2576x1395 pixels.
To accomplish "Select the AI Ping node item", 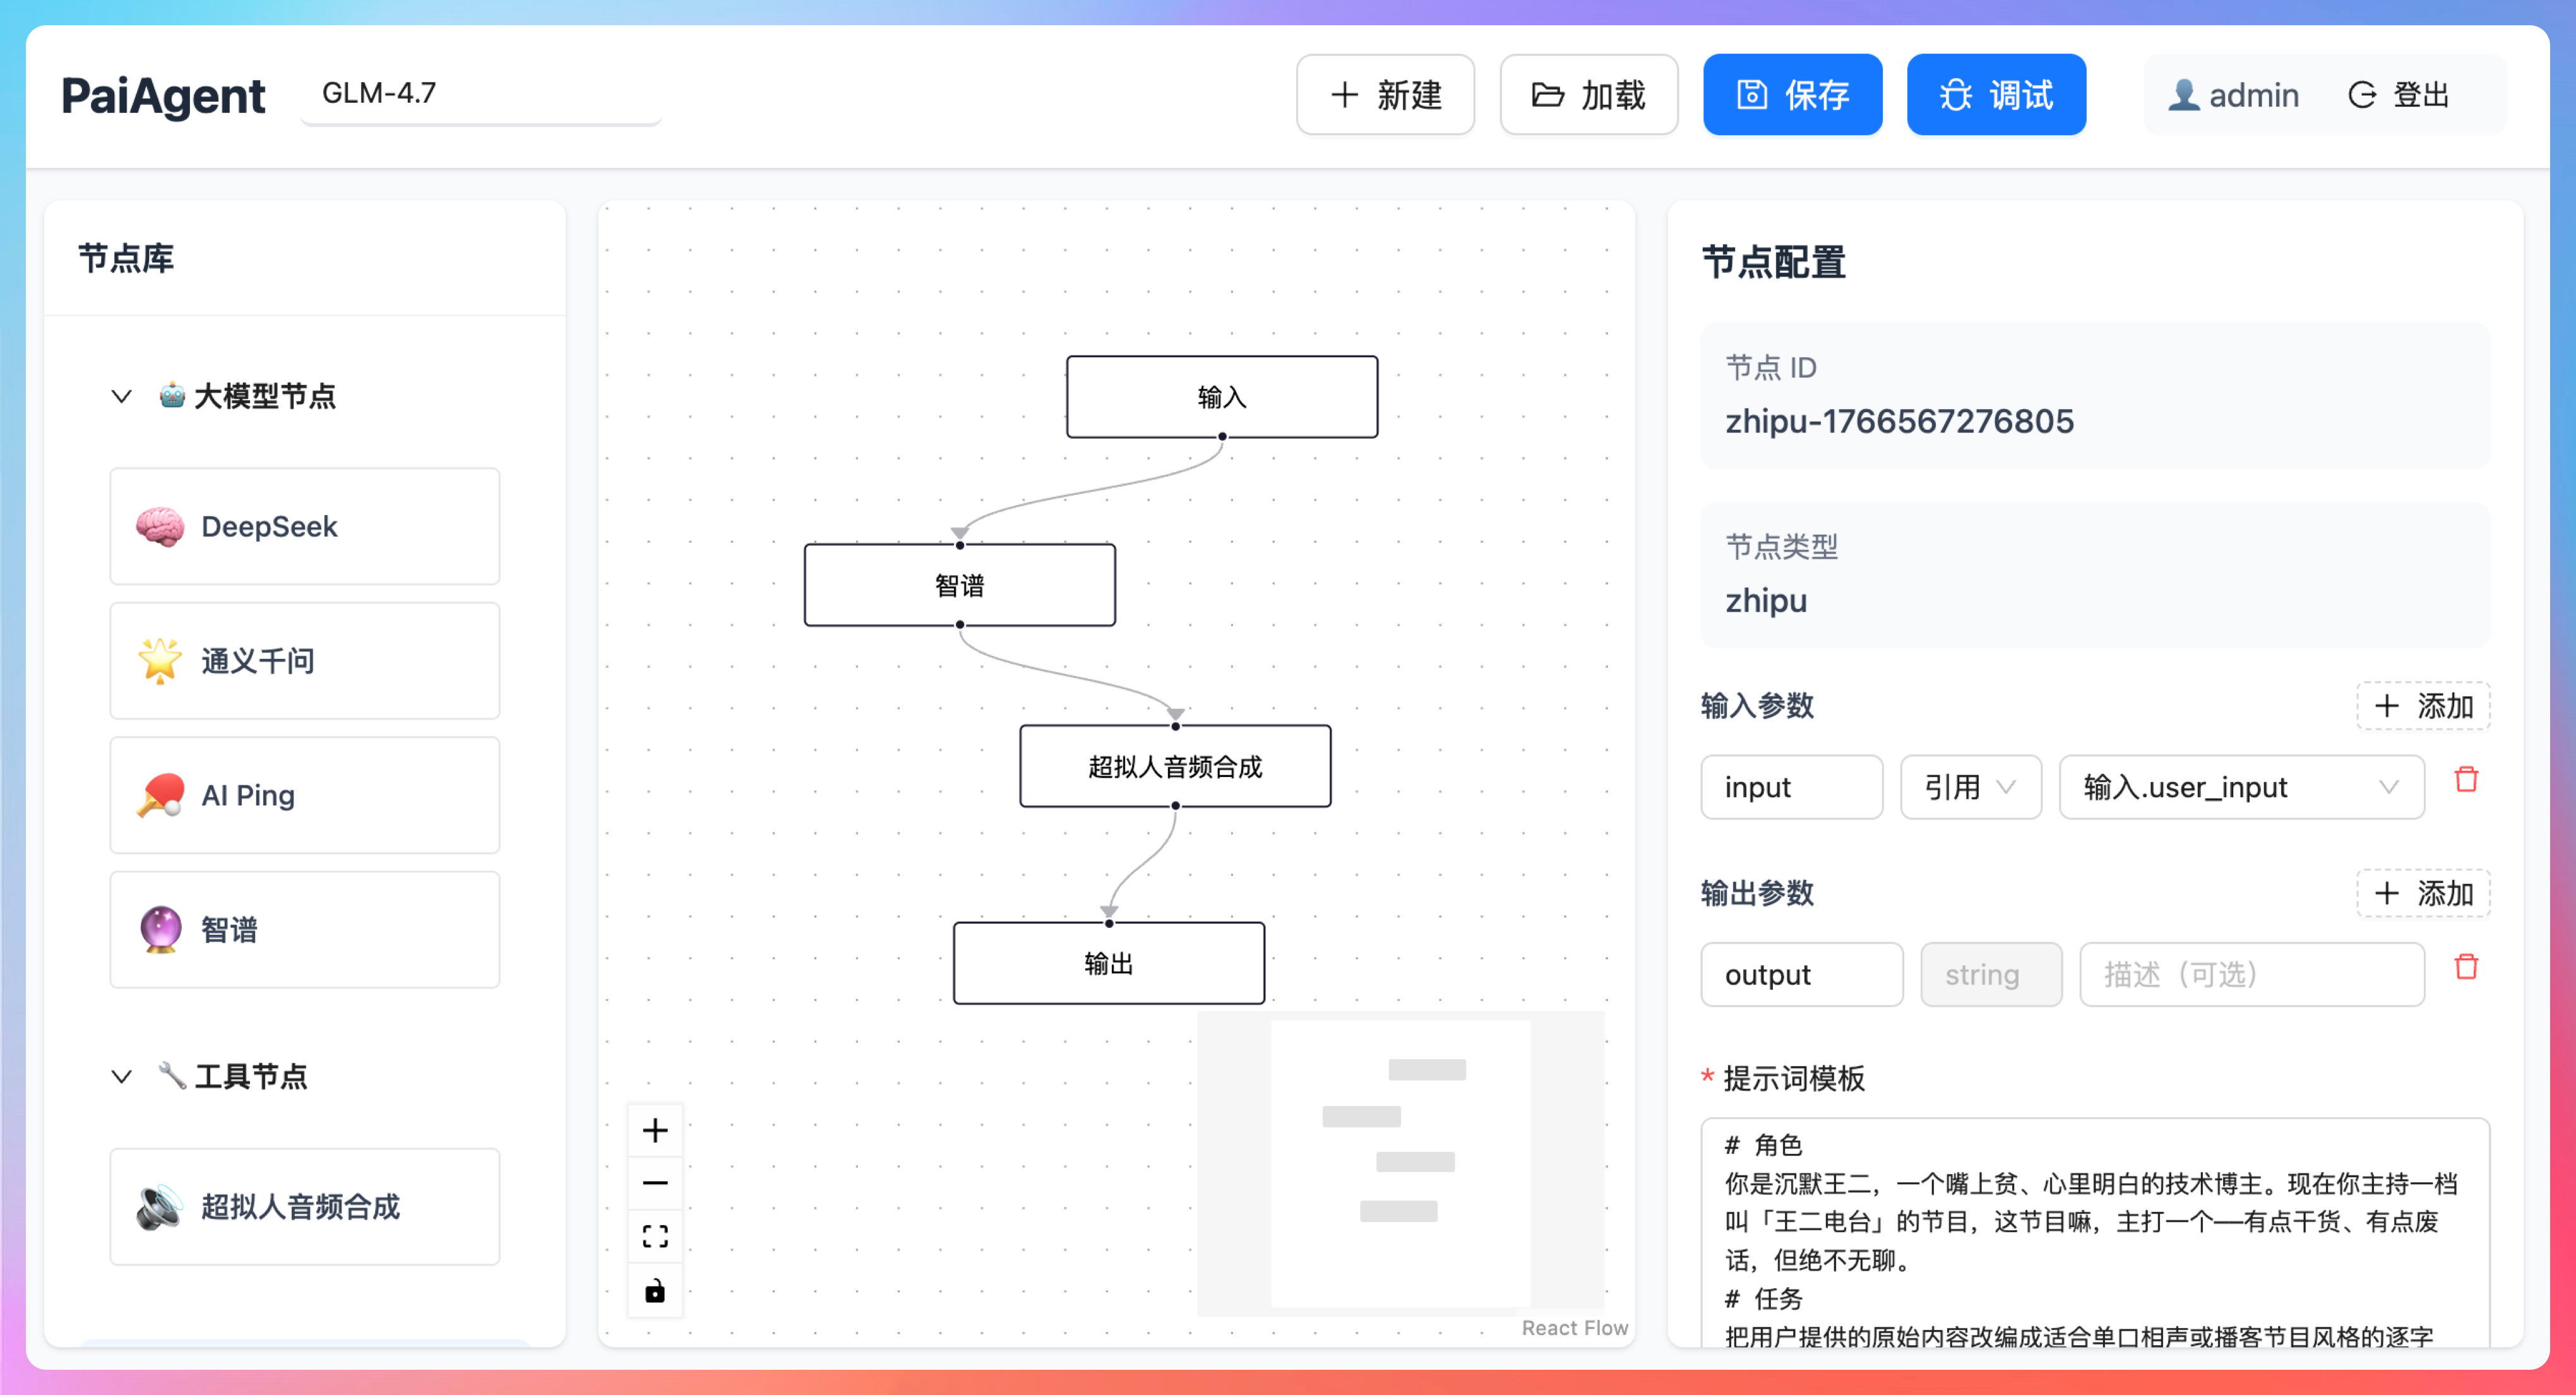I will tap(304, 796).
